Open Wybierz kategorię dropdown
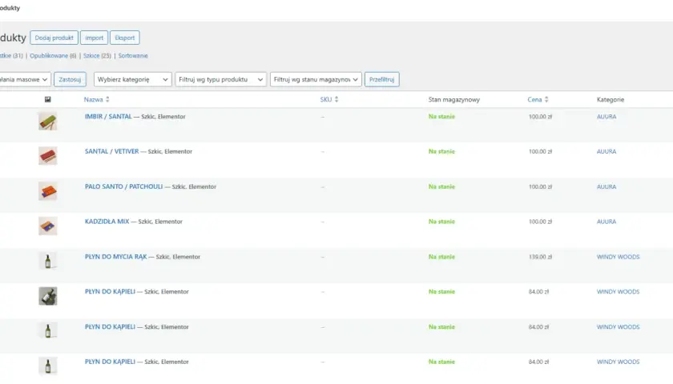This screenshot has height=384, width=673. point(133,79)
